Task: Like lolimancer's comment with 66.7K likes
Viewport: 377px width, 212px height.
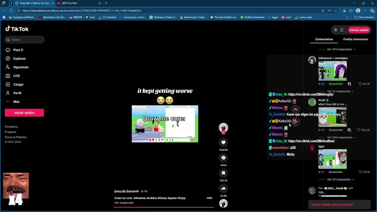Action: [360, 84]
